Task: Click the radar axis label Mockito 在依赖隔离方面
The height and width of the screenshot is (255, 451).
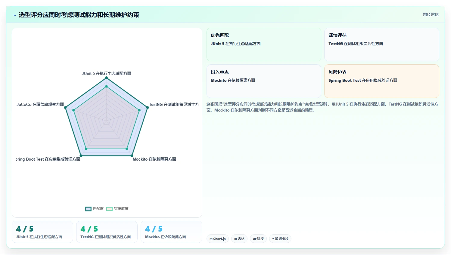Action: [x=154, y=159]
